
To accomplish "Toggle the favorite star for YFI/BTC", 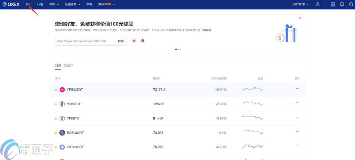I will click(x=56, y=119).
